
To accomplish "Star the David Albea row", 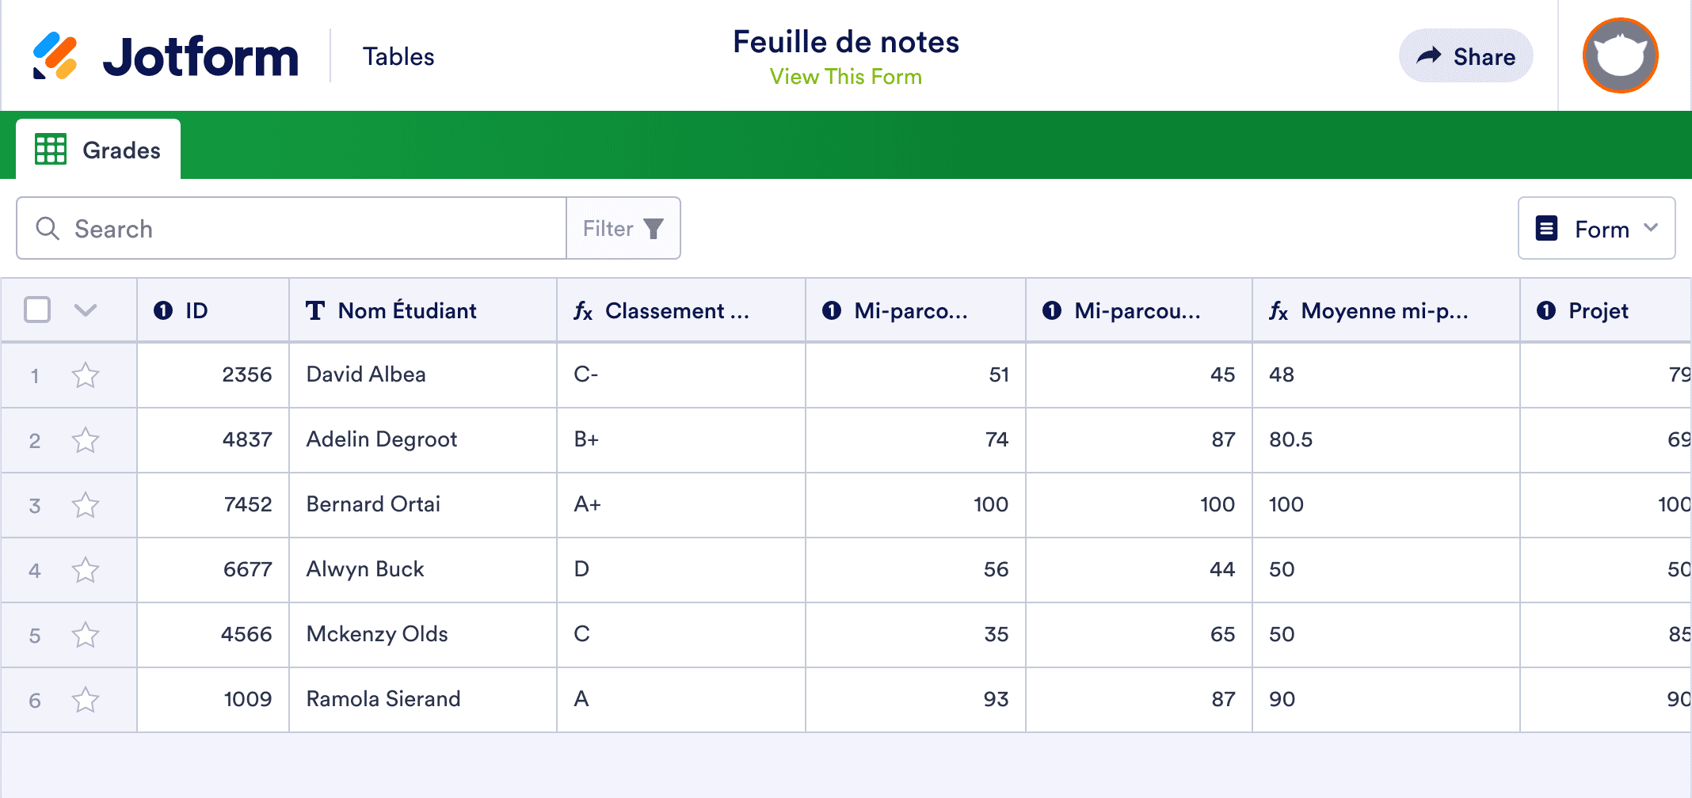I will (x=86, y=375).
